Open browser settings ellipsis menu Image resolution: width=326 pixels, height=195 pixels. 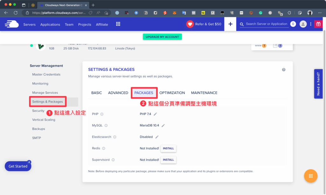(320, 13)
